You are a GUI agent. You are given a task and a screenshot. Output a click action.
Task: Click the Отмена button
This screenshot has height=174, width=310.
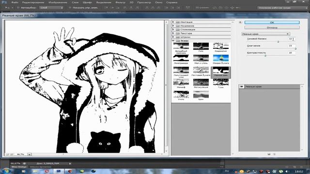(x=272, y=28)
